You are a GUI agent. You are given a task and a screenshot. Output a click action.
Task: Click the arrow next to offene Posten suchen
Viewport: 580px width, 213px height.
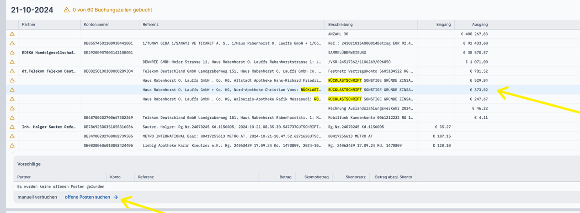116,197
